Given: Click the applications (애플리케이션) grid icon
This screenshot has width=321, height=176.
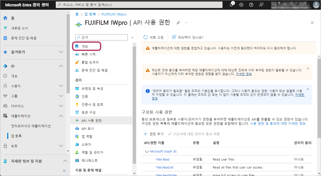Looking at the screenshot, I should [x=5, y=116].
